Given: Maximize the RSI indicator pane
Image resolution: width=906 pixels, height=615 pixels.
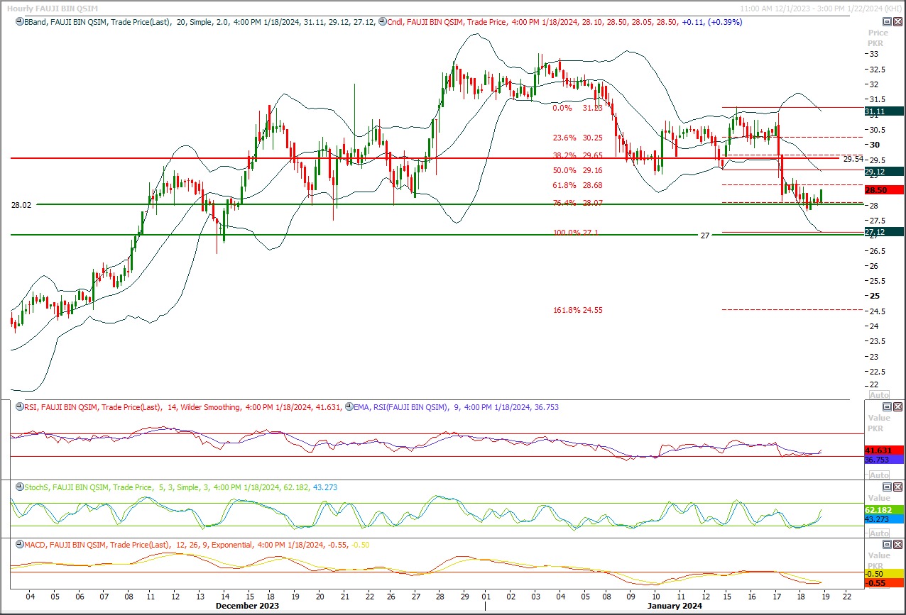Looking at the screenshot, I should click(887, 406).
